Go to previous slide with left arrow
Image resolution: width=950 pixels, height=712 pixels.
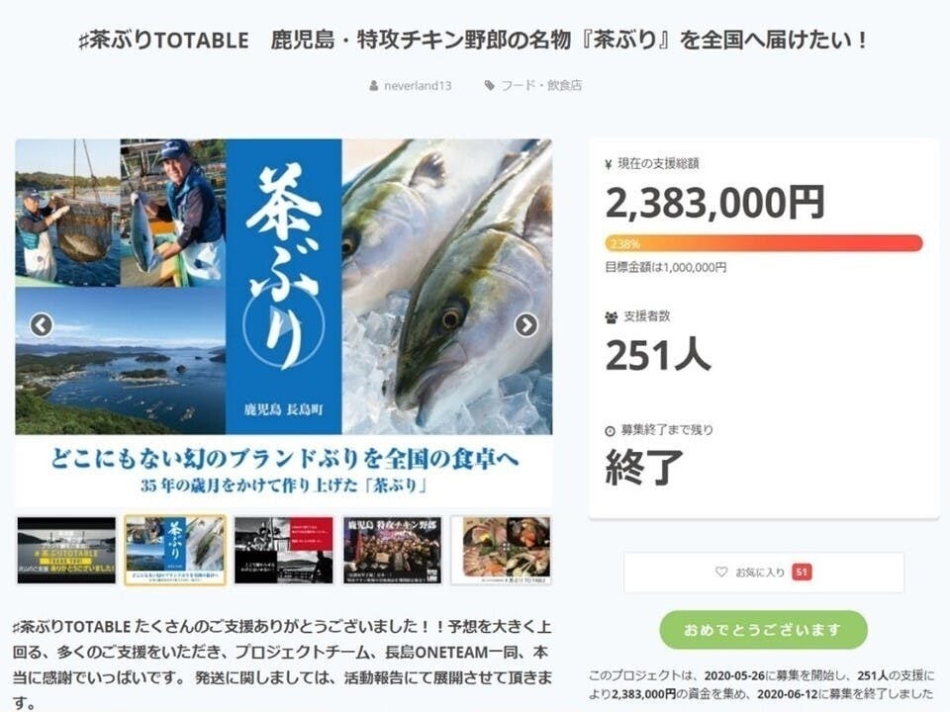click(x=42, y=325)
